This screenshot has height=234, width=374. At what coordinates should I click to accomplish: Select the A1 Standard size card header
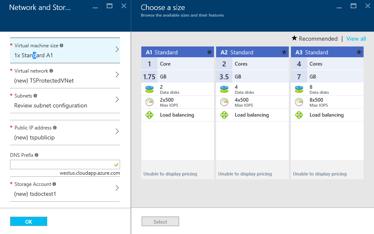coord(177,52)
